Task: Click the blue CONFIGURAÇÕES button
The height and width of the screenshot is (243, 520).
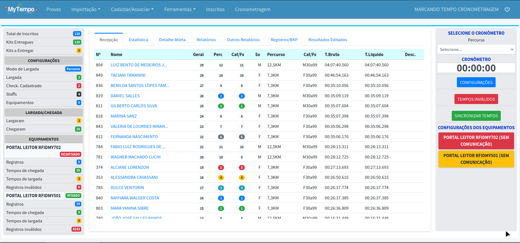Action: pos(476,82)
